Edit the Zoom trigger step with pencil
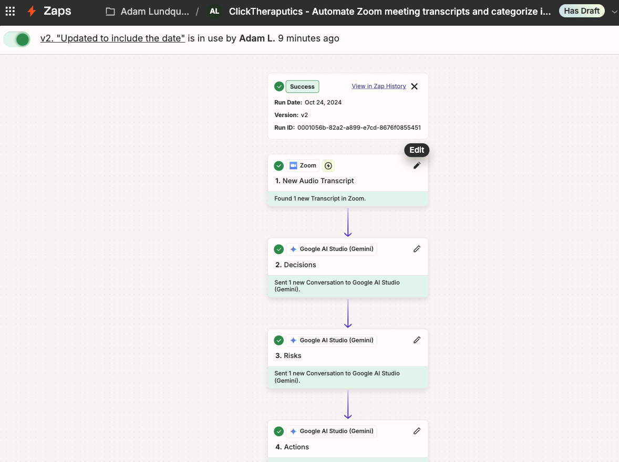Viewport: 619px width, 462px height. tap(417, 165)
